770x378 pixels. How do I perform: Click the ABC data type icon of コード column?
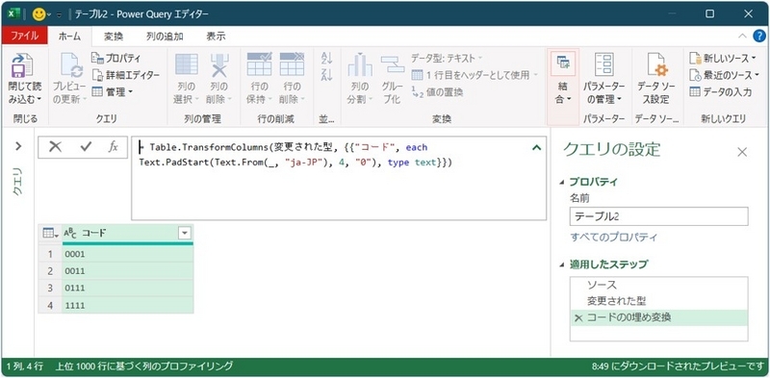pyautogui.click(x=70, y=233)
